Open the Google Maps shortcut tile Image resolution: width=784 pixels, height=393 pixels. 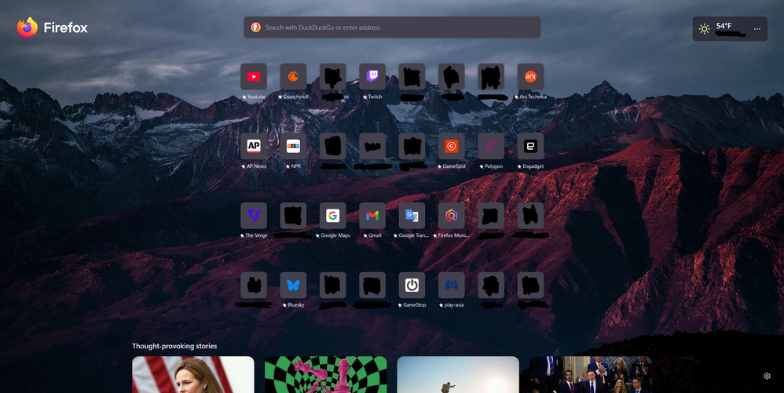pos(332,215)
